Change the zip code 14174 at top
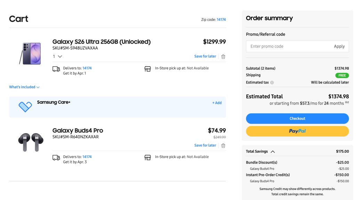The width and height of the screenshot is (356, 200). [221, 20]
